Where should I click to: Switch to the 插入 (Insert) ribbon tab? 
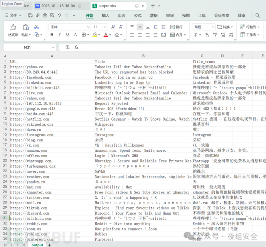[105, 15]
